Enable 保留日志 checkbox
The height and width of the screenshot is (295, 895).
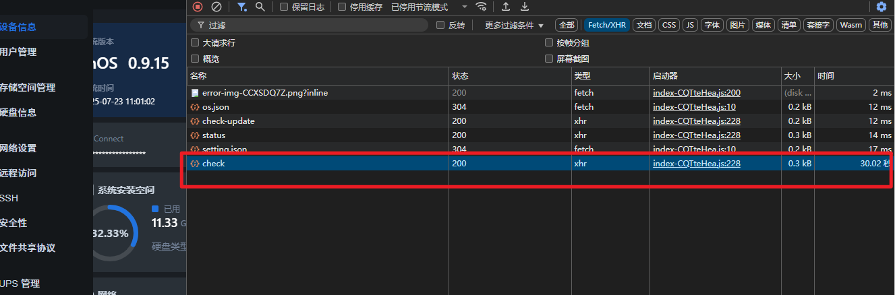point(284,7)
